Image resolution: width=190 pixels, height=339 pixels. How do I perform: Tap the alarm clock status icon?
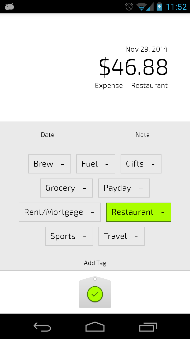click(x=129, y=7)
